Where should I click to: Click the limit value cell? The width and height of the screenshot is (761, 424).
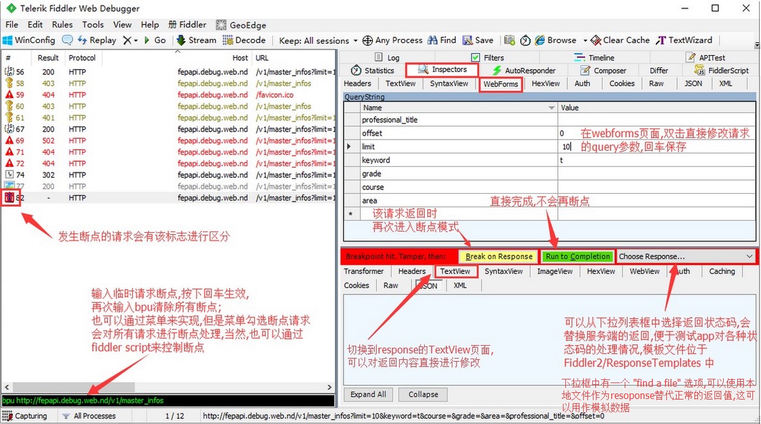pos(656,147)
